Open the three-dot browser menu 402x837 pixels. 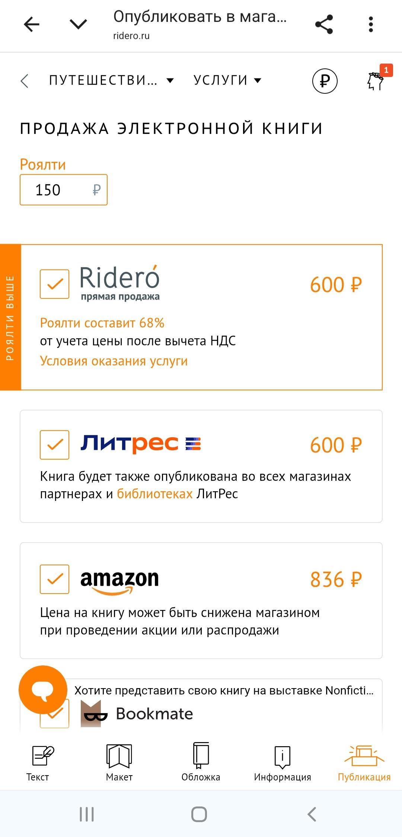370,25
